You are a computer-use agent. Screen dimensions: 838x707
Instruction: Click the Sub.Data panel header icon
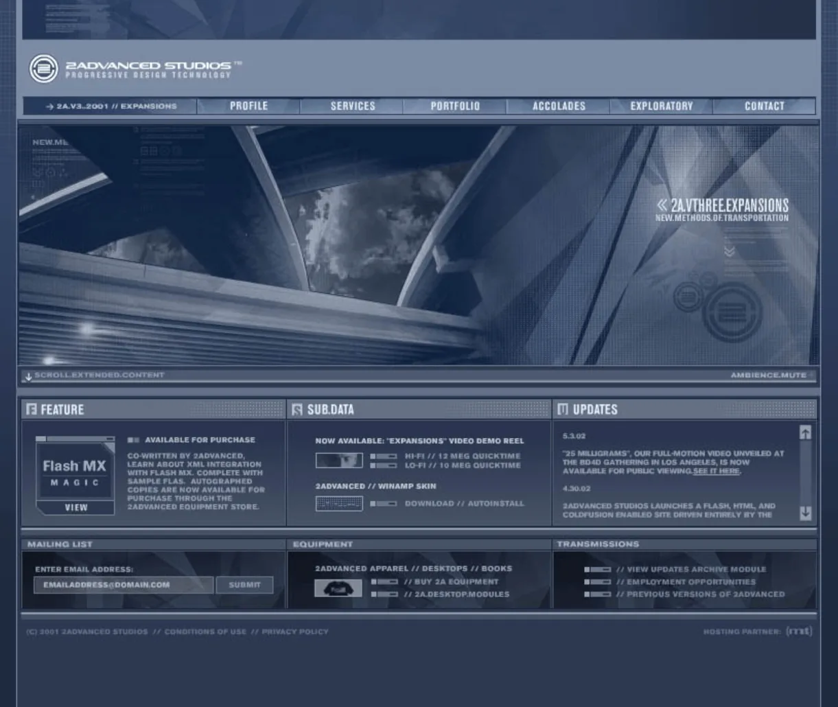(296, 409)
